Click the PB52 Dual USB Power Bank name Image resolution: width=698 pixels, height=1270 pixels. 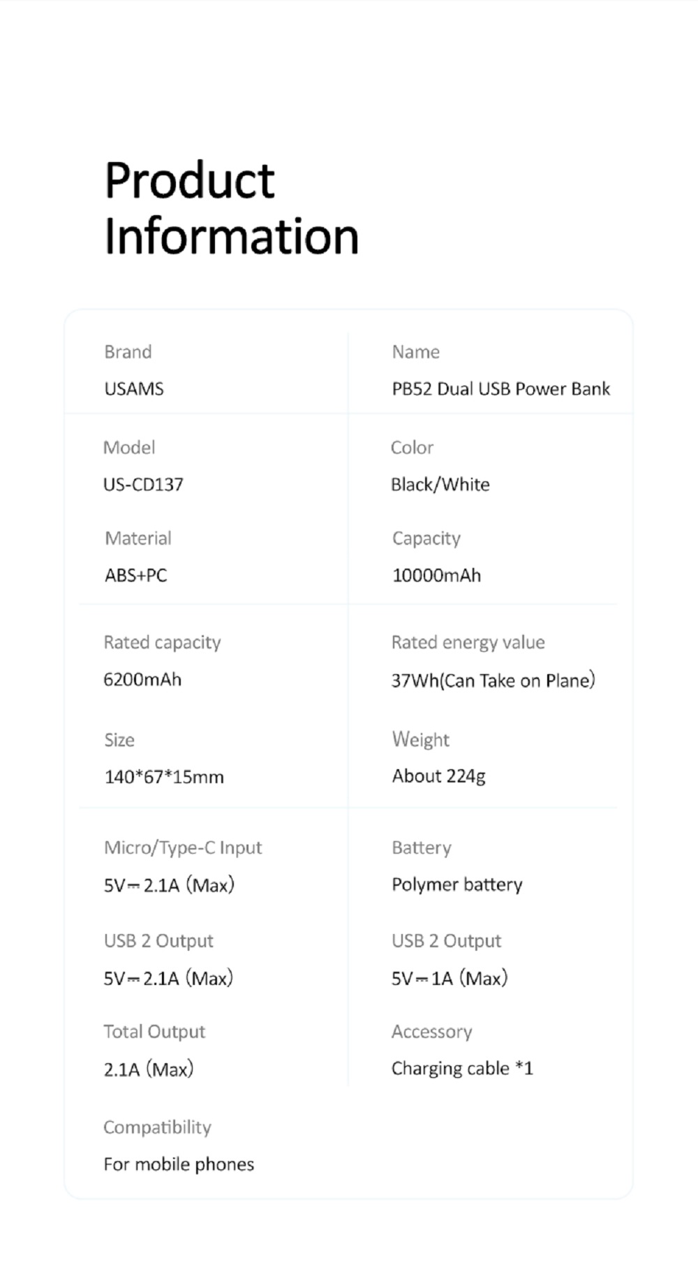click(500, 389)
